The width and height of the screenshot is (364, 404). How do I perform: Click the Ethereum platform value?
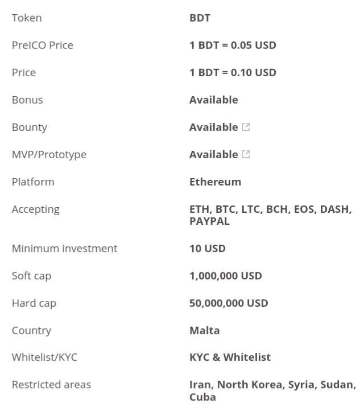click(216, 182)
